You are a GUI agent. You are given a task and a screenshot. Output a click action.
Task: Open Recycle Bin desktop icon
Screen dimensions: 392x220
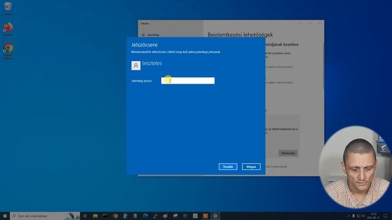8,8
